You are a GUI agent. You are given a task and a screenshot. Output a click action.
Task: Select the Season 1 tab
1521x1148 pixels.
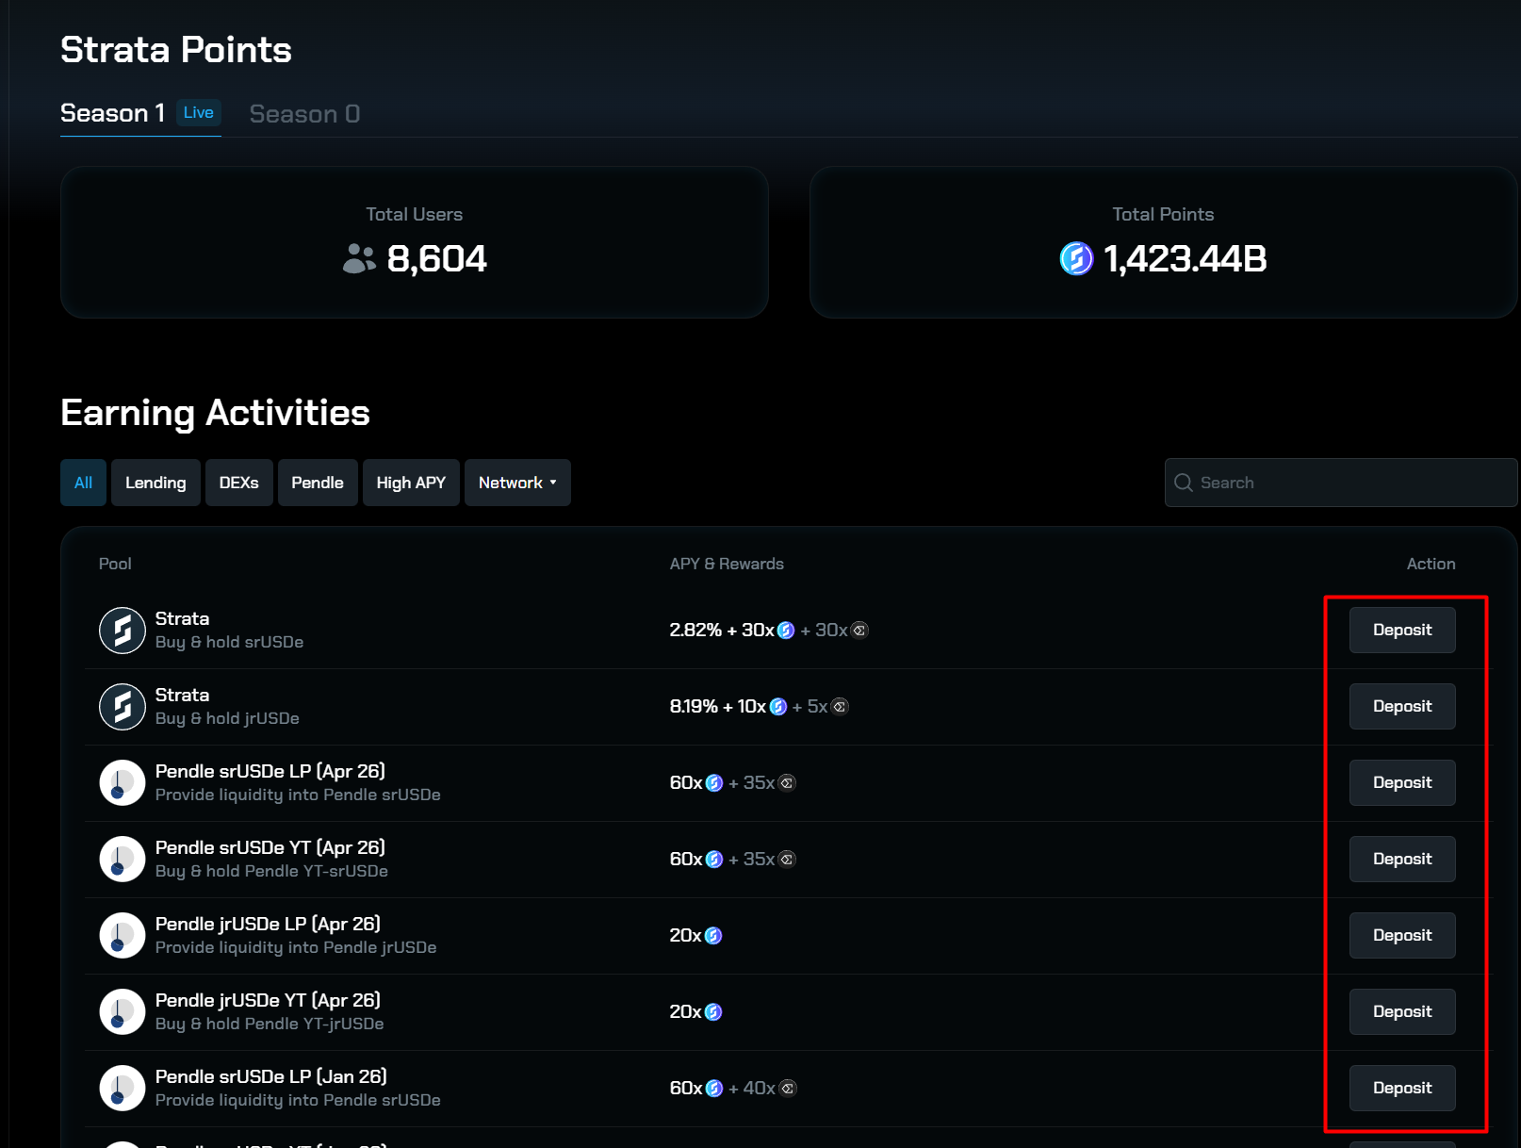tap(113, 114)
